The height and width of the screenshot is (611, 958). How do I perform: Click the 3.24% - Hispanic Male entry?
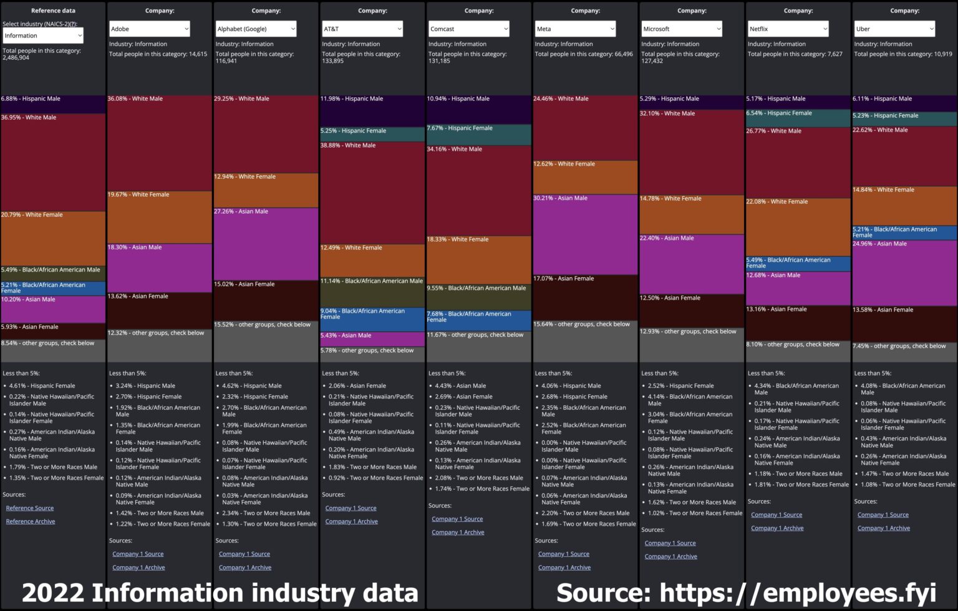tap(145, 386)
